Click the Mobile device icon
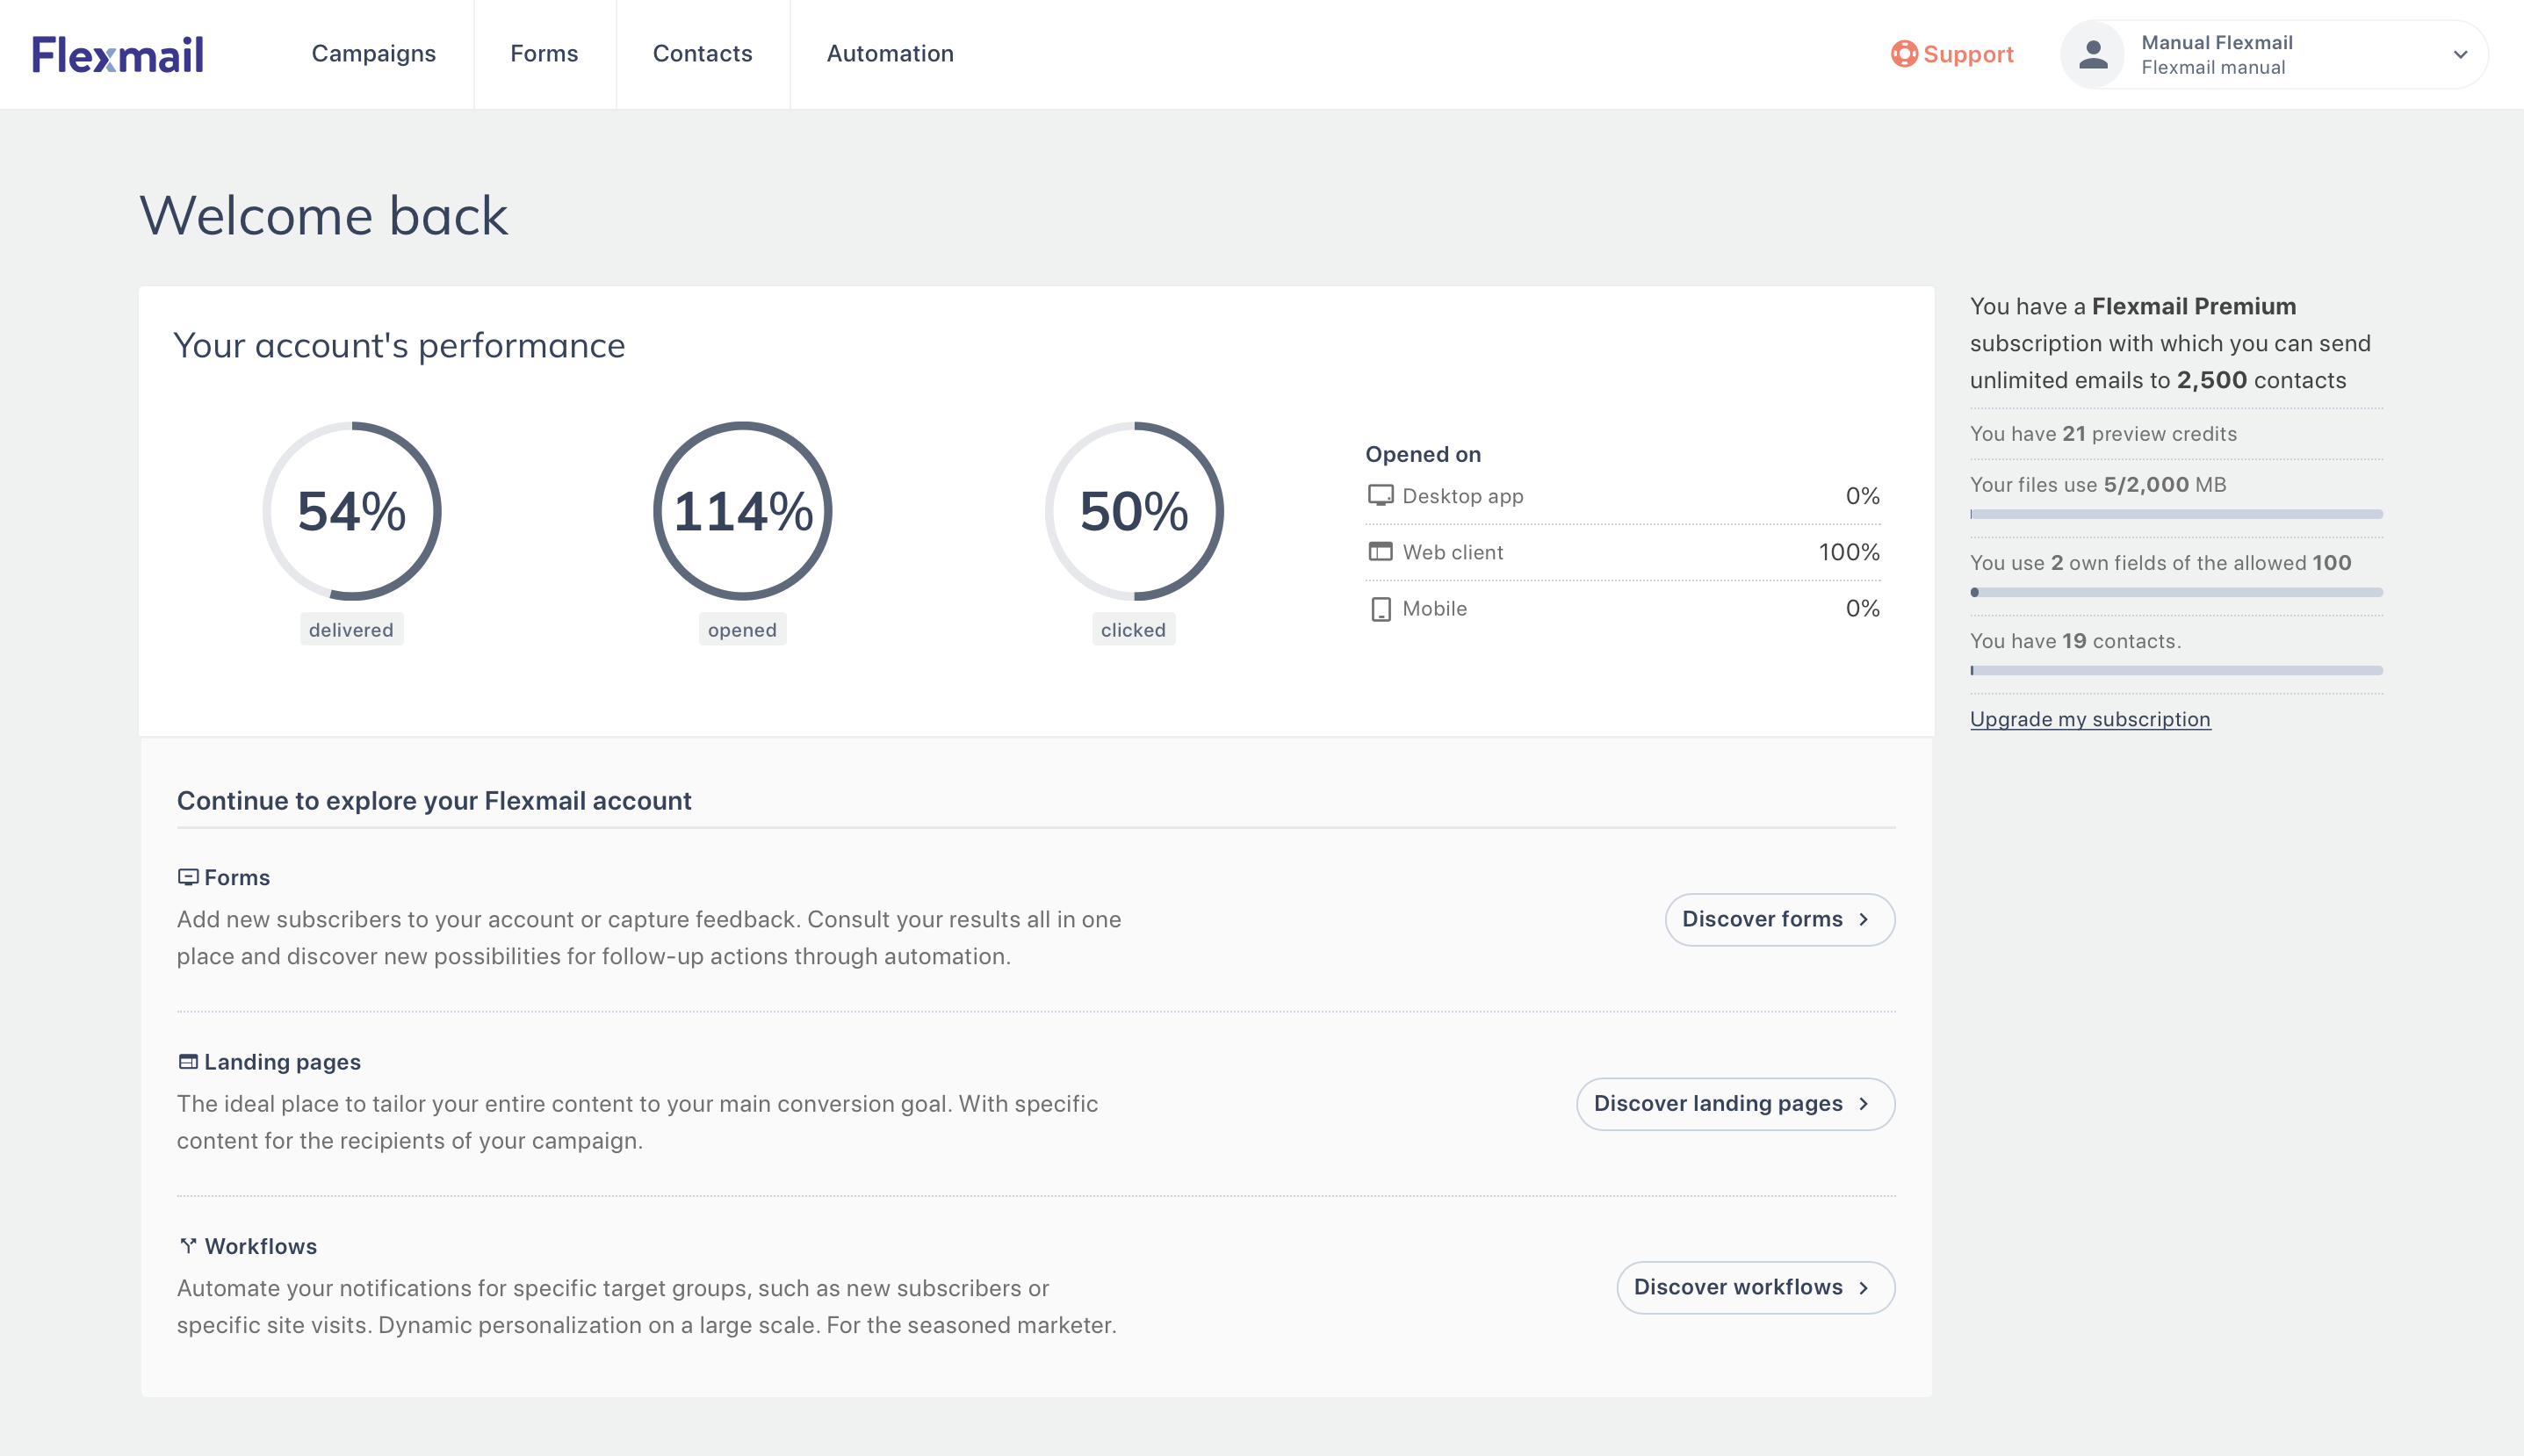Image resolution: width=2524 pixels, height=1456 pixels. (1380, 609)
